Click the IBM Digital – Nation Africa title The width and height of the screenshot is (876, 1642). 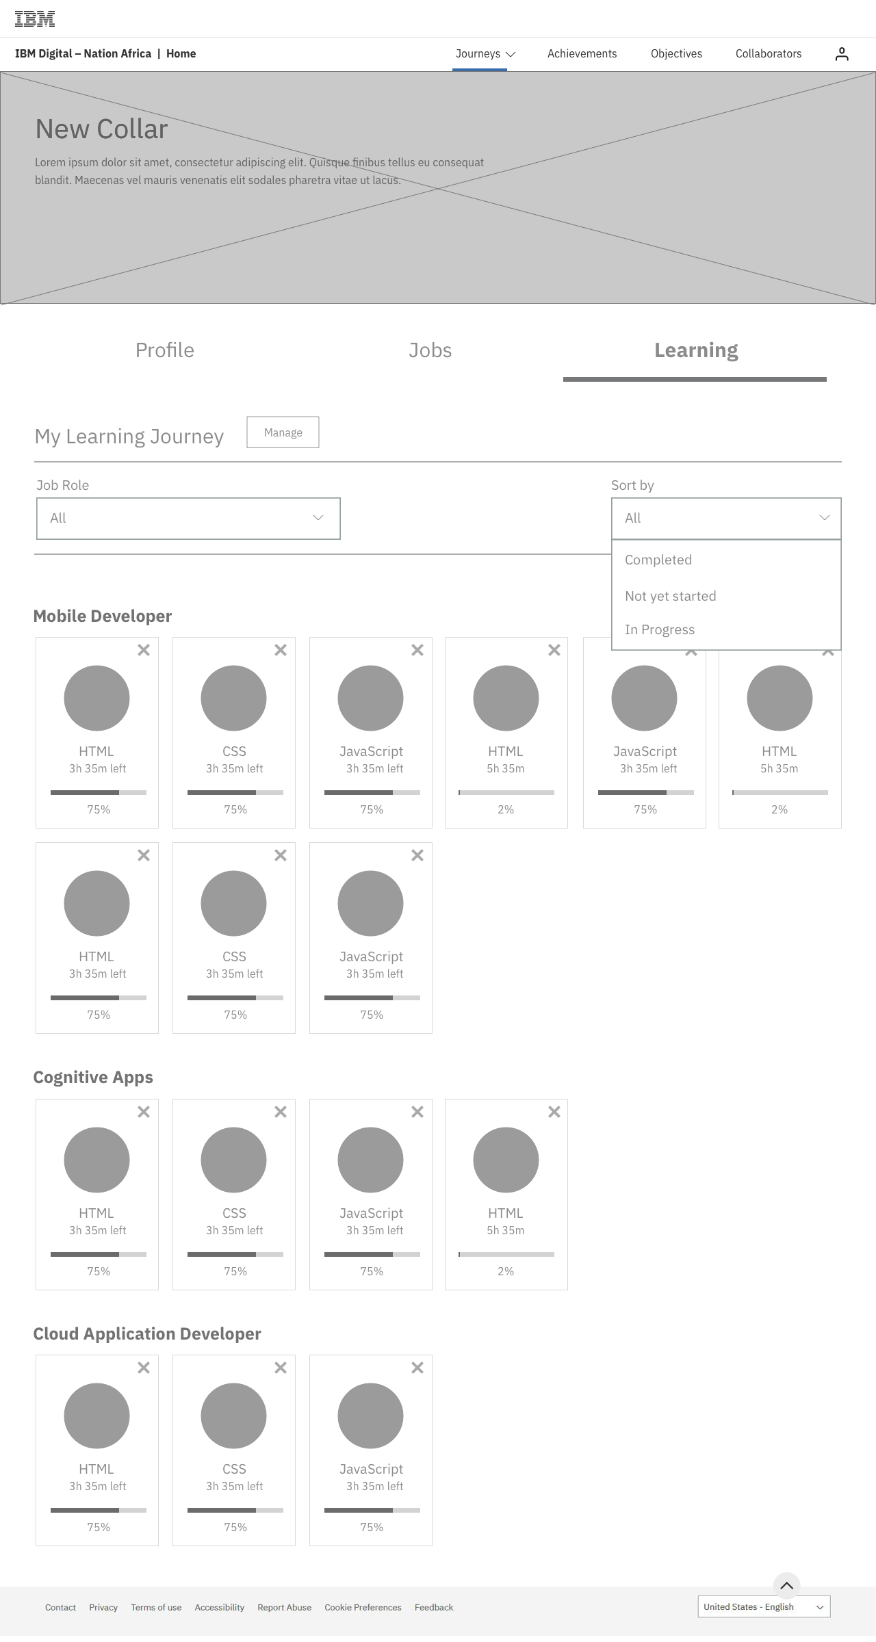click(83, 54)
